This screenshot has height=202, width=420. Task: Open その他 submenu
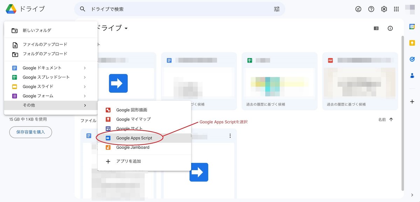pos(51,105)
